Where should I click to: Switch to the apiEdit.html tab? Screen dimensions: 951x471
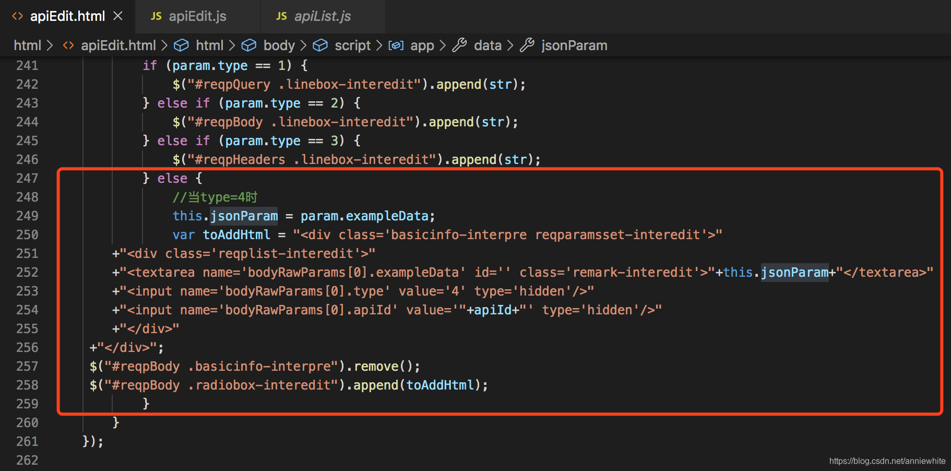(68, 16)
